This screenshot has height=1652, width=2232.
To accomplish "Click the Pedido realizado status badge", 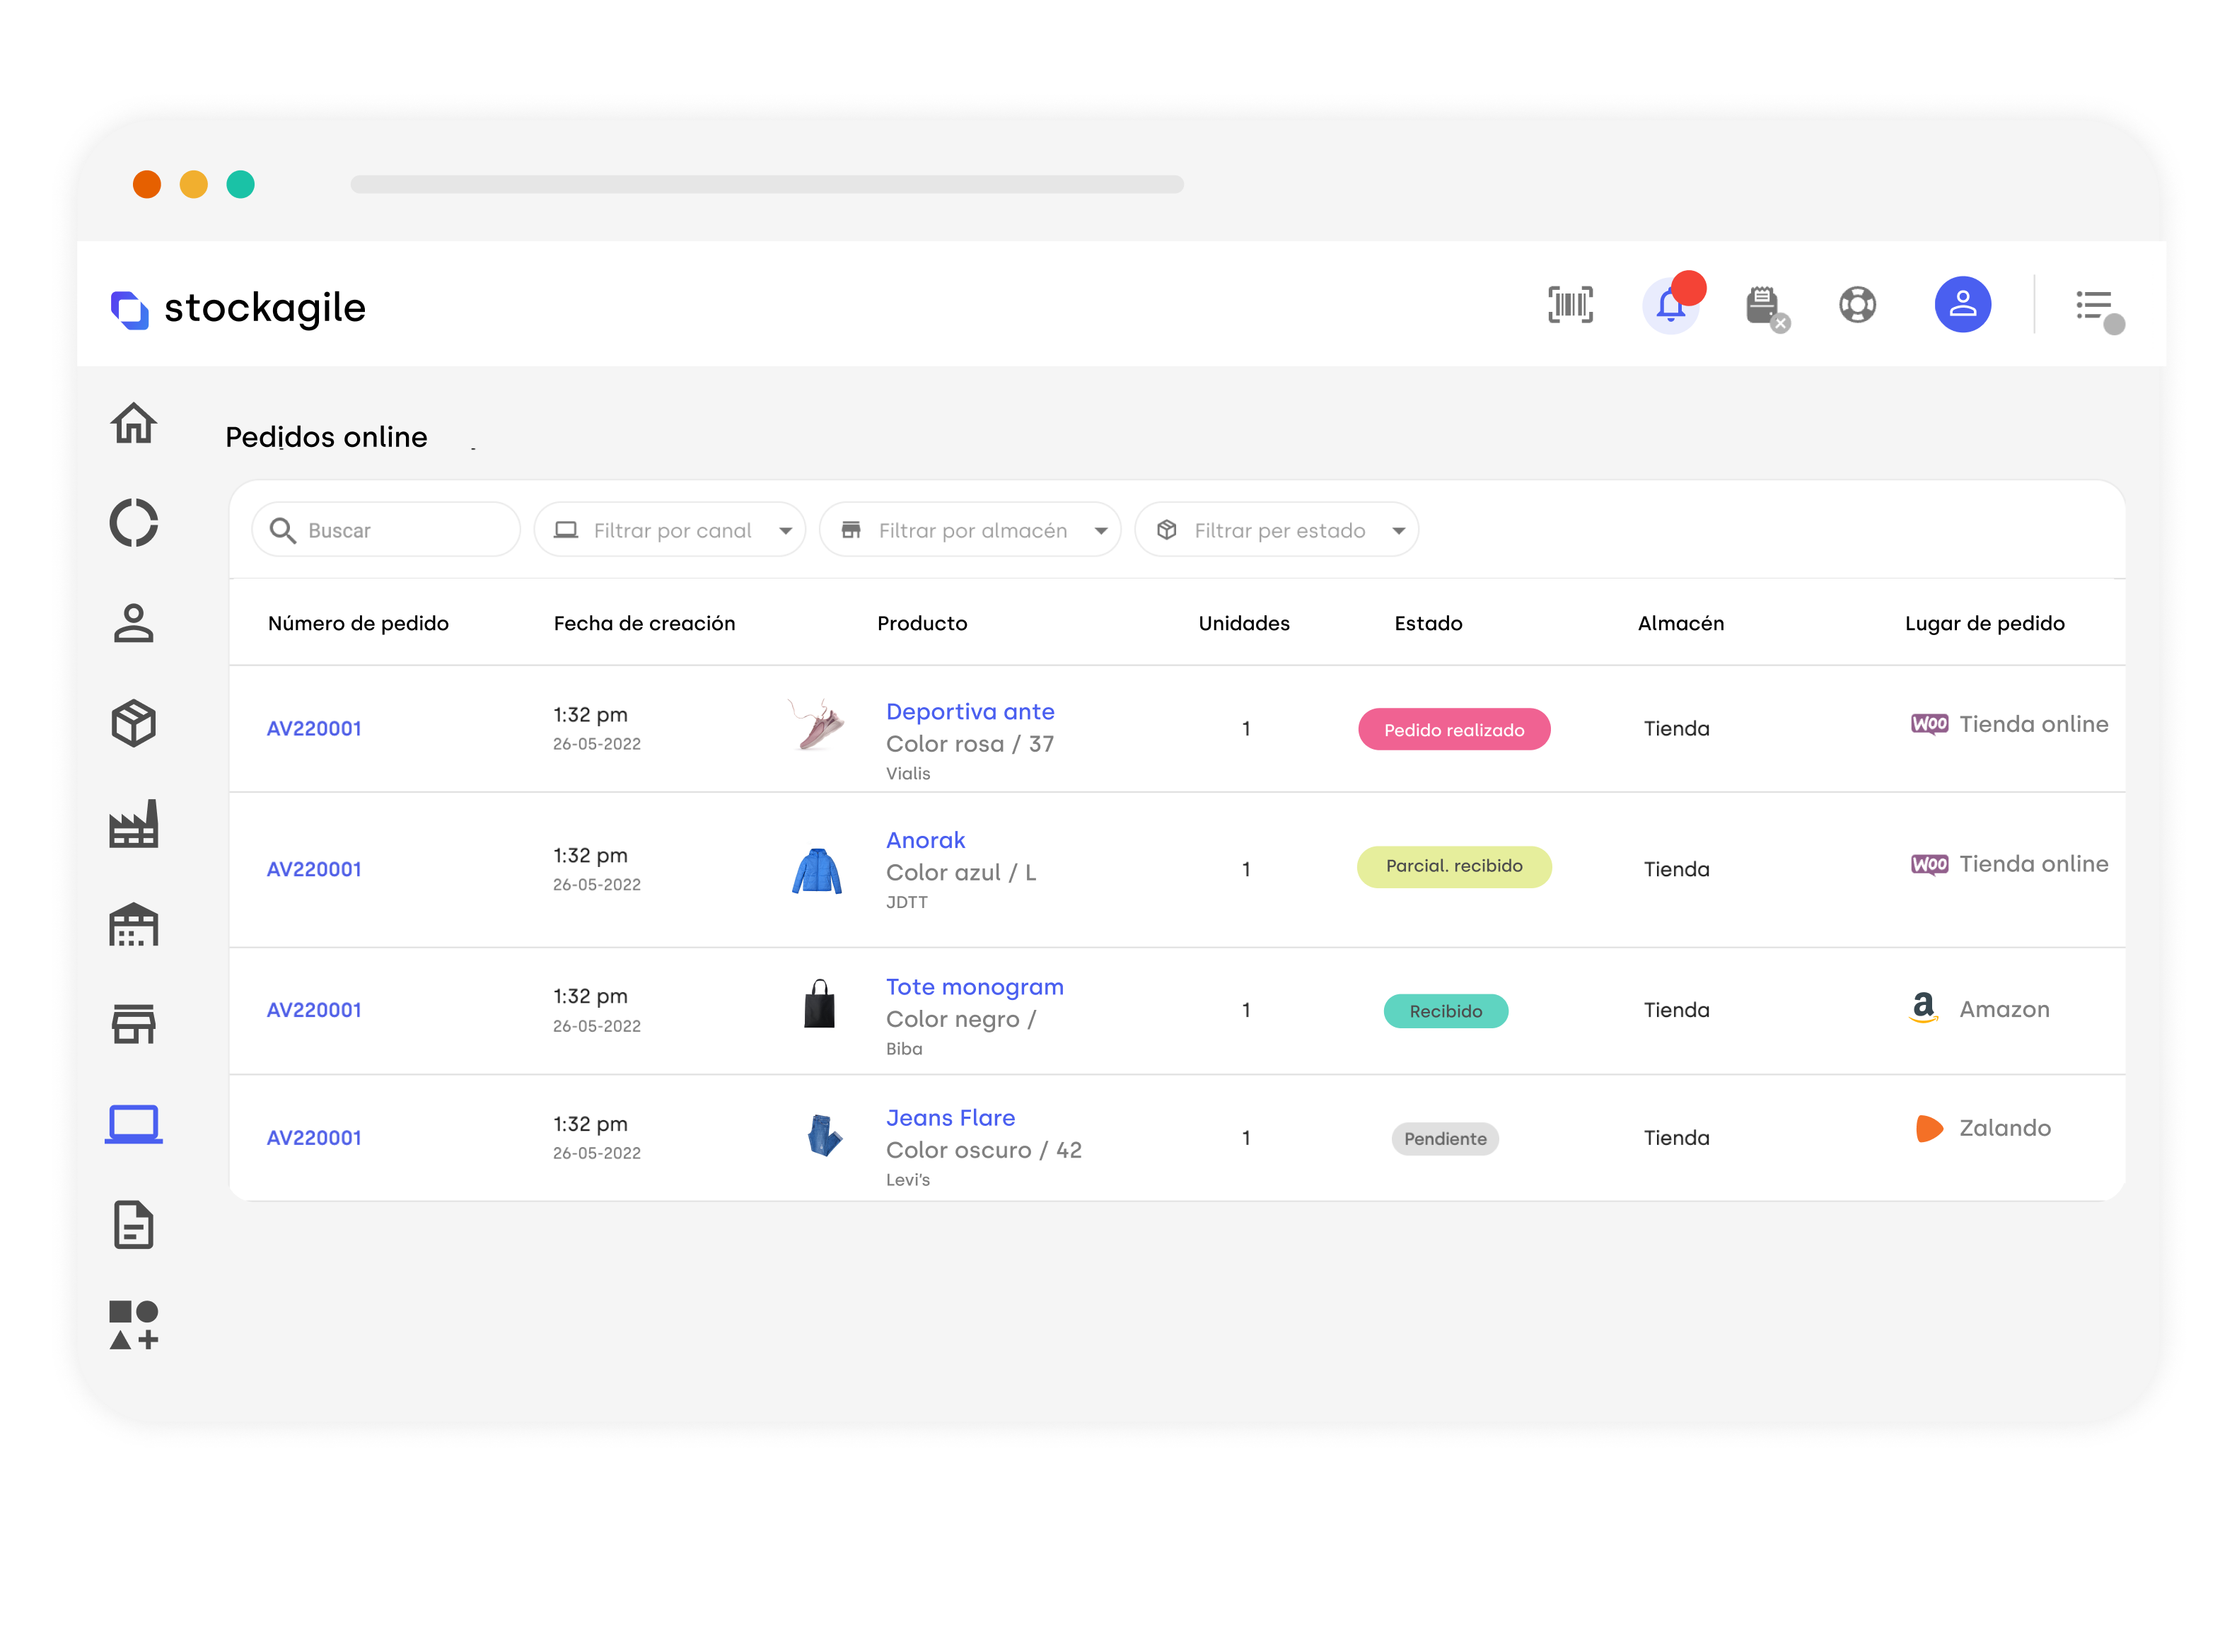I will 1454,729.
